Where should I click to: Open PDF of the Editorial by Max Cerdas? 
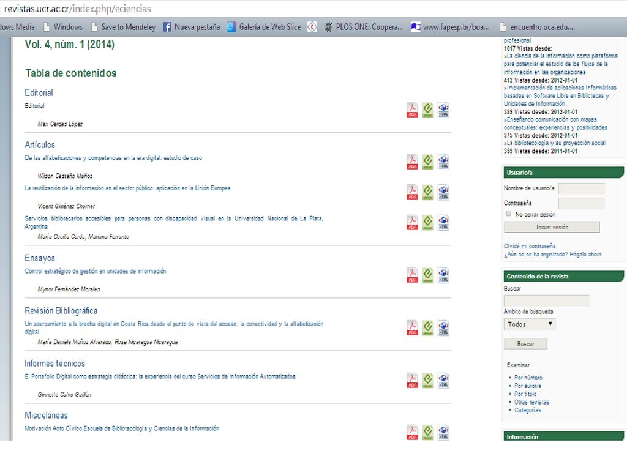pos(412,110)
